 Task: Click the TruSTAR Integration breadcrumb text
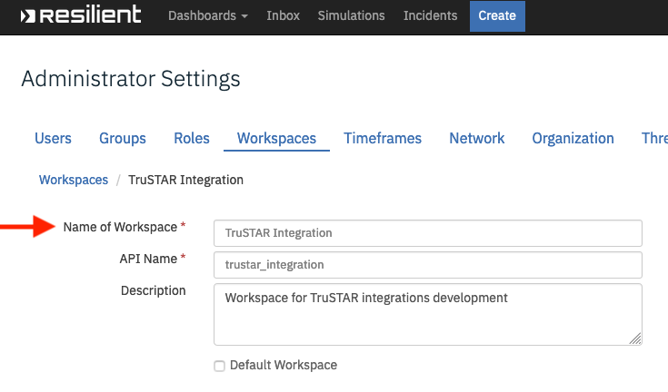pos(185,180)
